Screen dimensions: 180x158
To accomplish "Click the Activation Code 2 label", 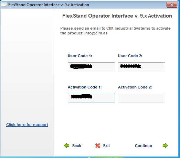I will 135,87.
